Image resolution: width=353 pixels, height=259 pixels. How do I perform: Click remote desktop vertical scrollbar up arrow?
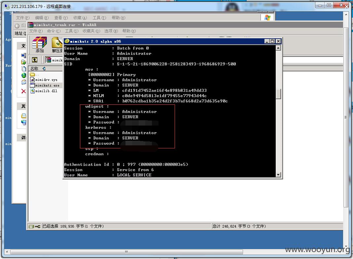click(346, 15)
